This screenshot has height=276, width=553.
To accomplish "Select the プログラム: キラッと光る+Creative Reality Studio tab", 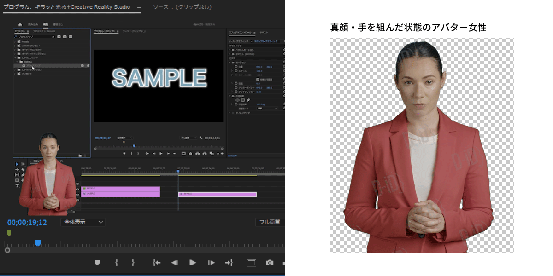I will coord(66,7).
